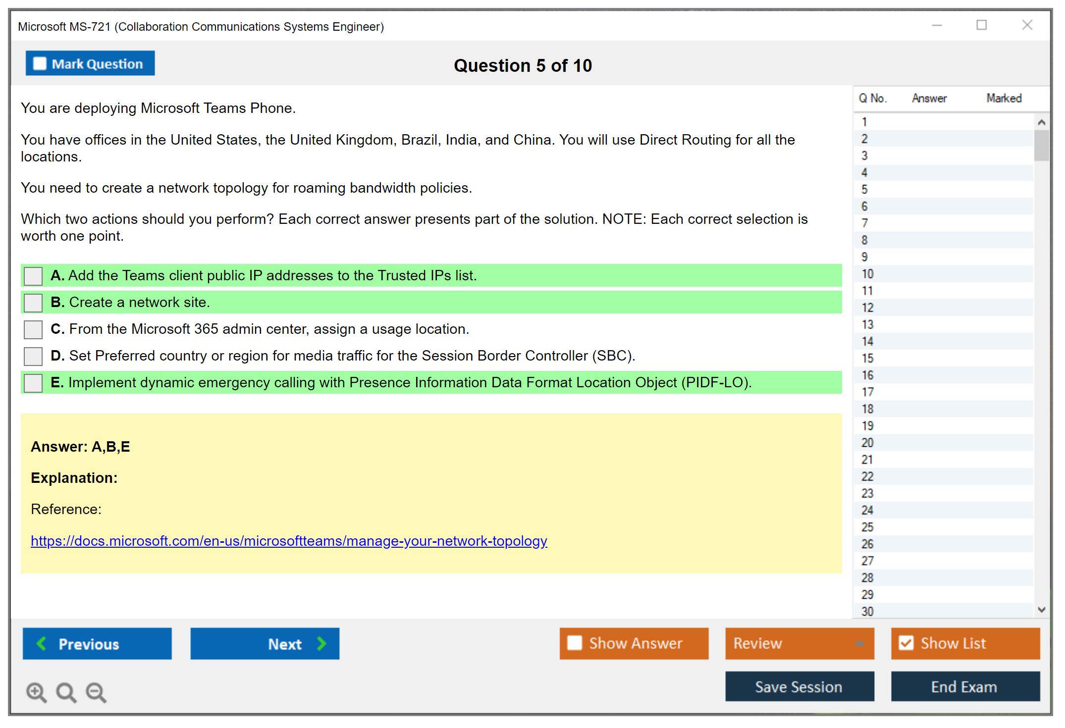Click the zoom out magnifier icon
This screenshot has width=1065, height=728.
pos(96,692)
